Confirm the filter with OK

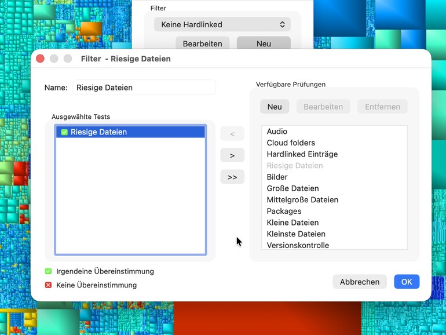[x=407, y=282]
